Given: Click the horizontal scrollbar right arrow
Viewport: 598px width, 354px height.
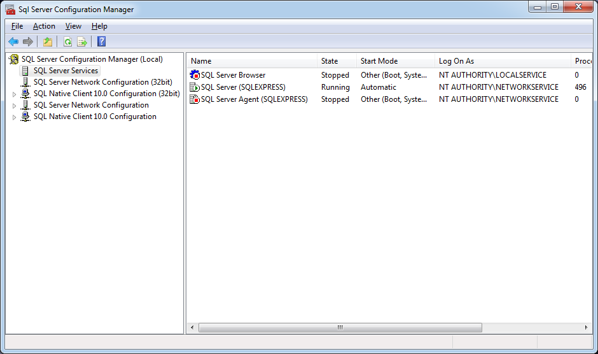Looking at the screenshot, I should tap(586, 328).
